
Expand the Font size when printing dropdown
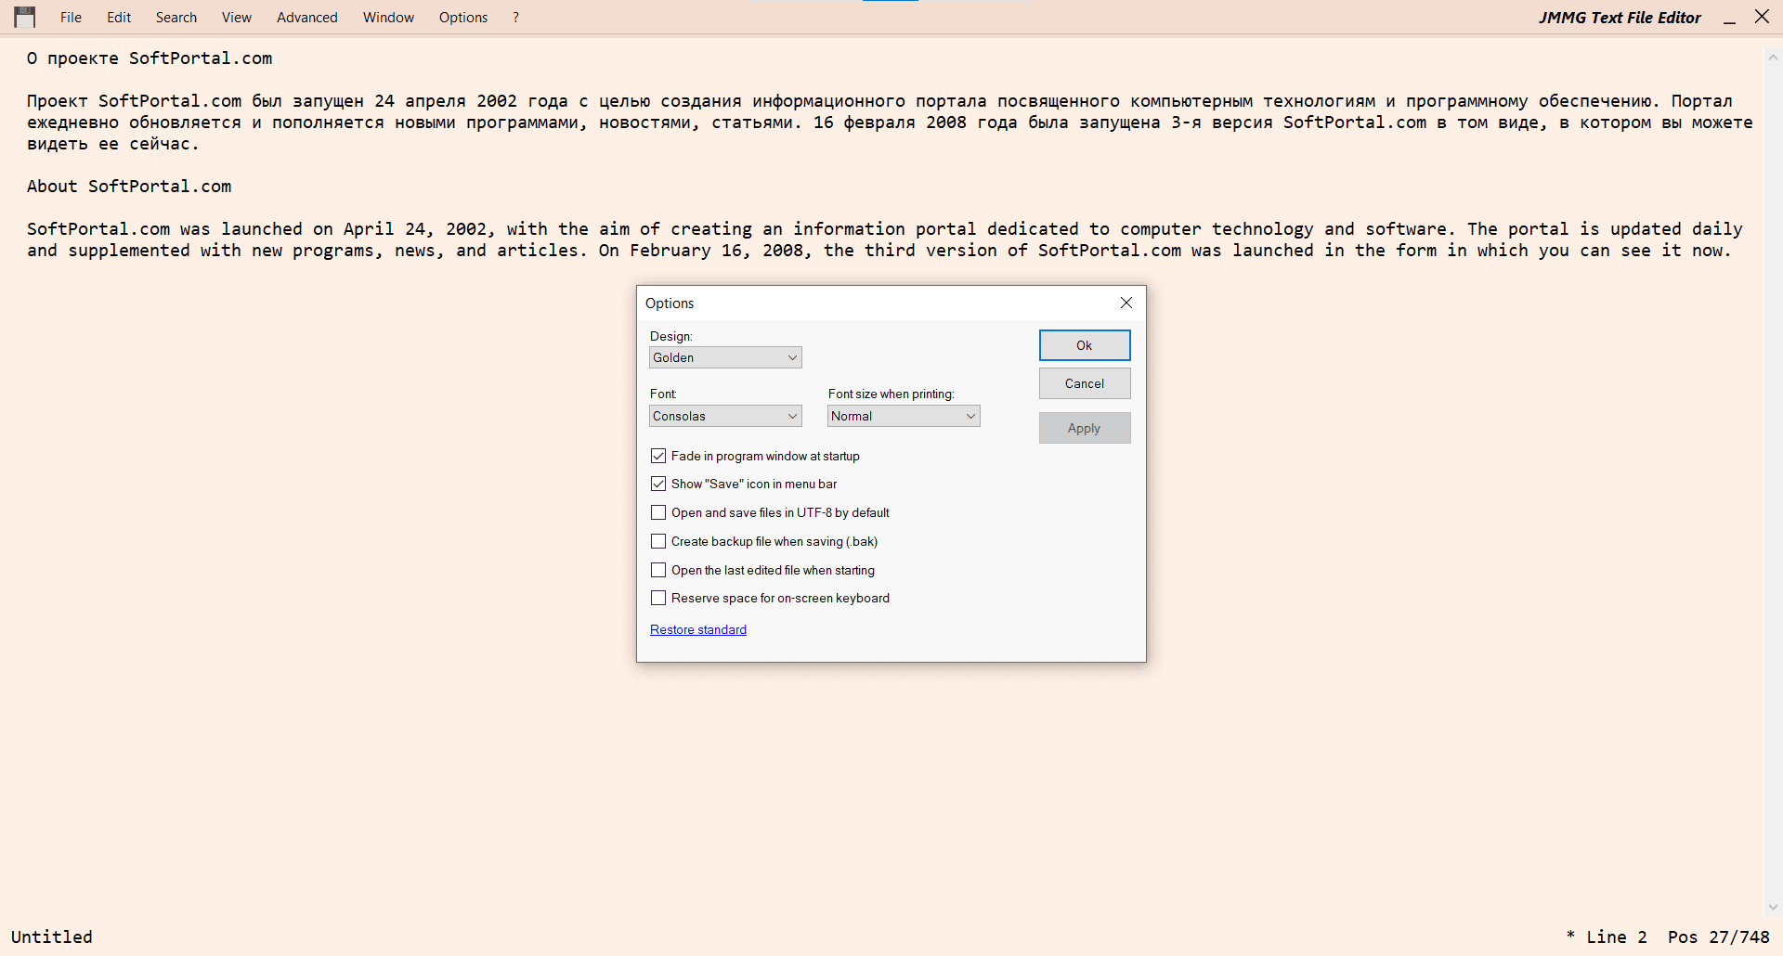(904, 416)
